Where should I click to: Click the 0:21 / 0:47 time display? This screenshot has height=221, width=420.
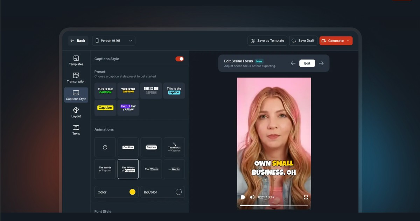[x=267, y=197]
